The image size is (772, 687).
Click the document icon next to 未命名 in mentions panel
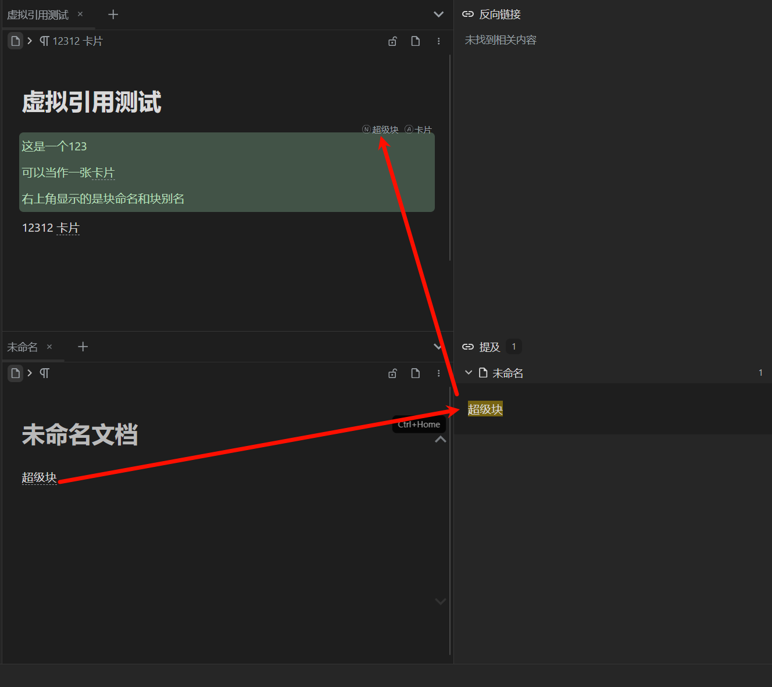483,373
